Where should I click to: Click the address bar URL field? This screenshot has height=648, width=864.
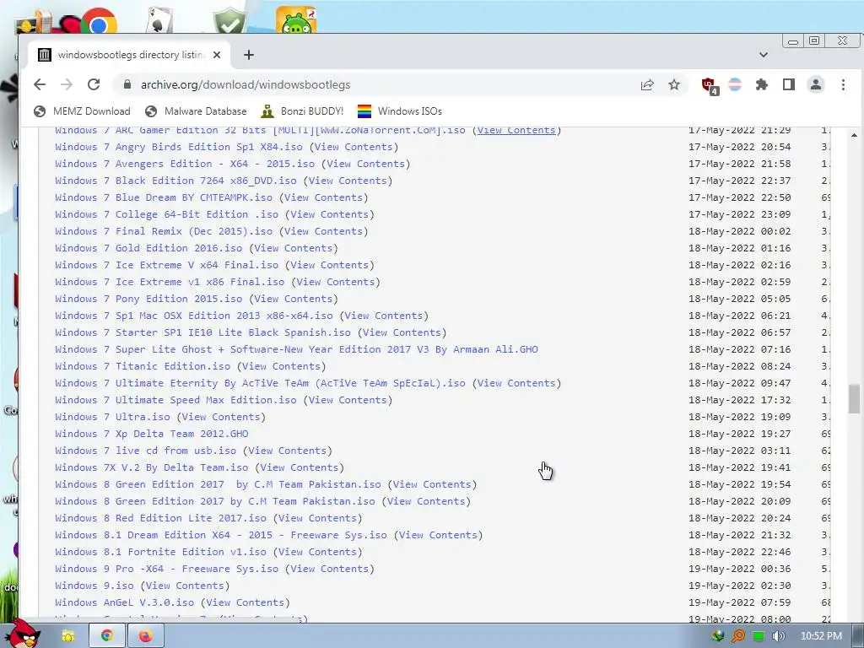[386, 85]
